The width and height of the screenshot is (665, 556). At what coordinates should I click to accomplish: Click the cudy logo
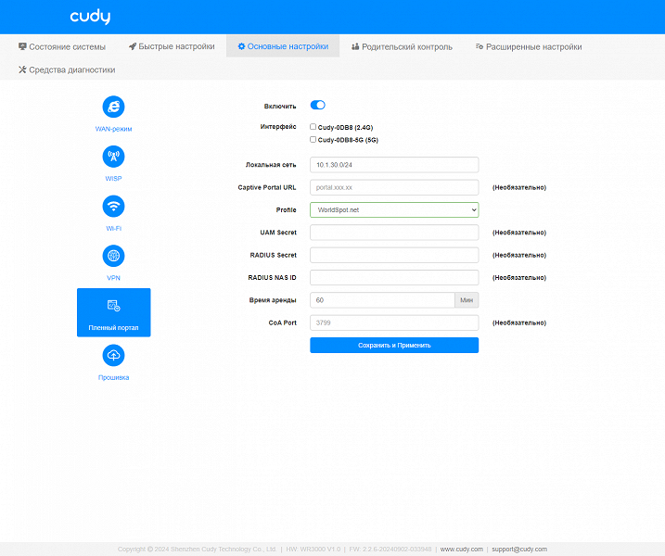tap(90, 17)
